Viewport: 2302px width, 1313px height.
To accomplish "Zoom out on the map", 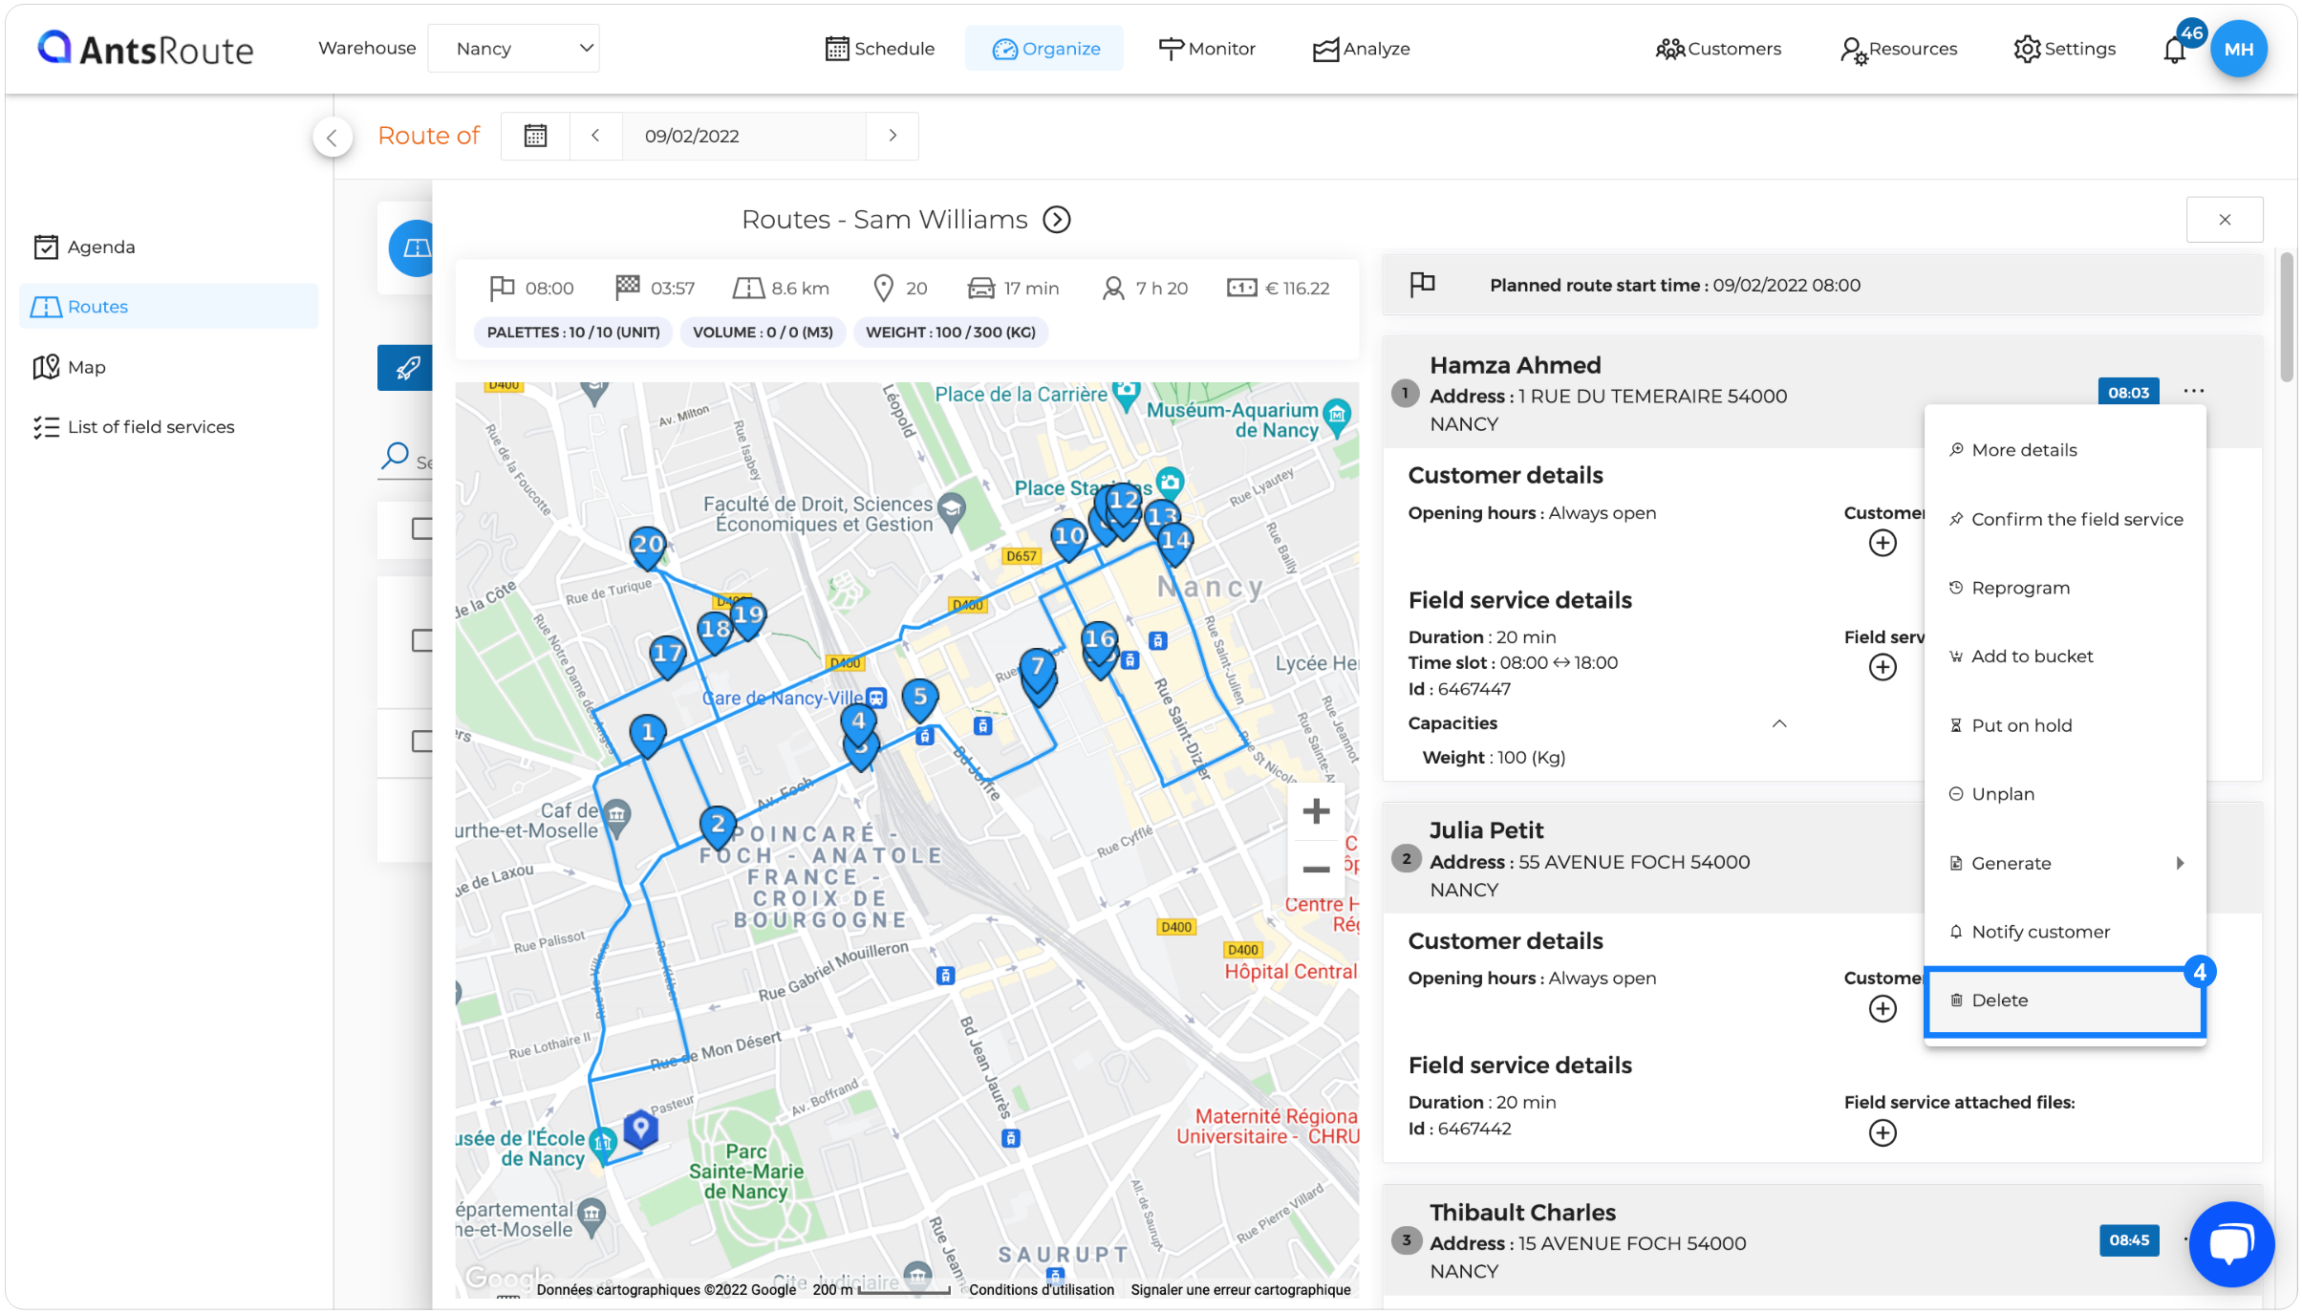I will point(1316,869).
